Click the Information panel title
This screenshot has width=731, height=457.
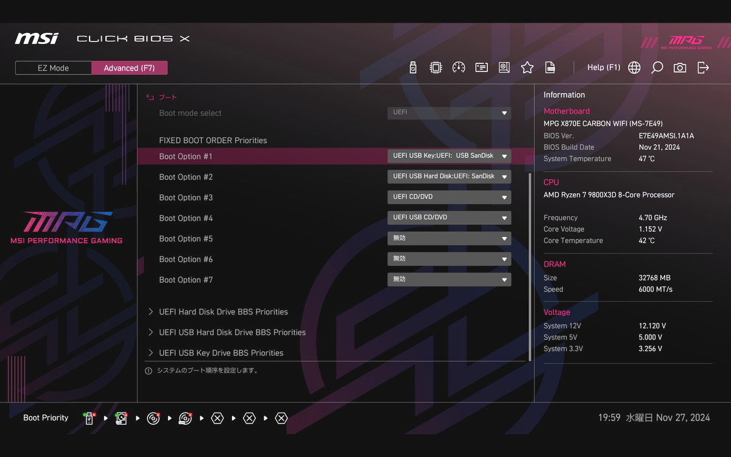(x=564, y=95)
